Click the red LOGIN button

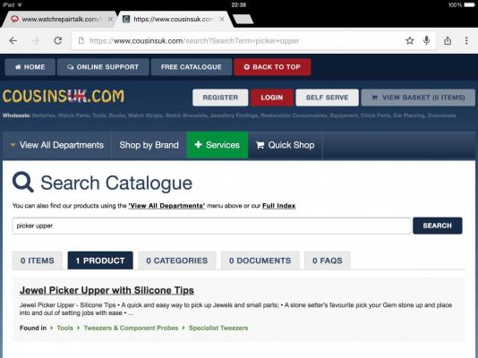point(272,98)
